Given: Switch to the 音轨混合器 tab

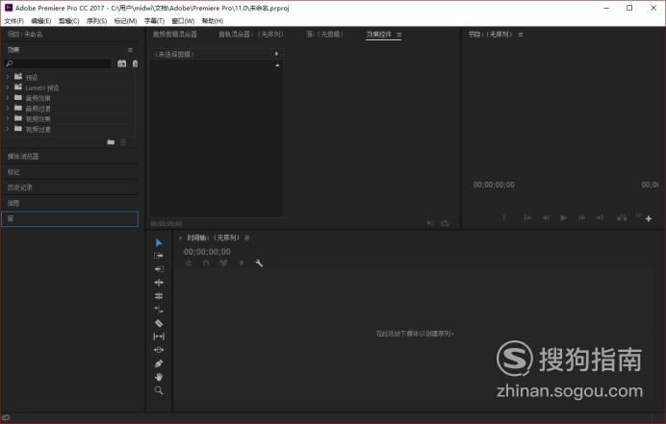Looking at the screenshot, I should 251,35.
